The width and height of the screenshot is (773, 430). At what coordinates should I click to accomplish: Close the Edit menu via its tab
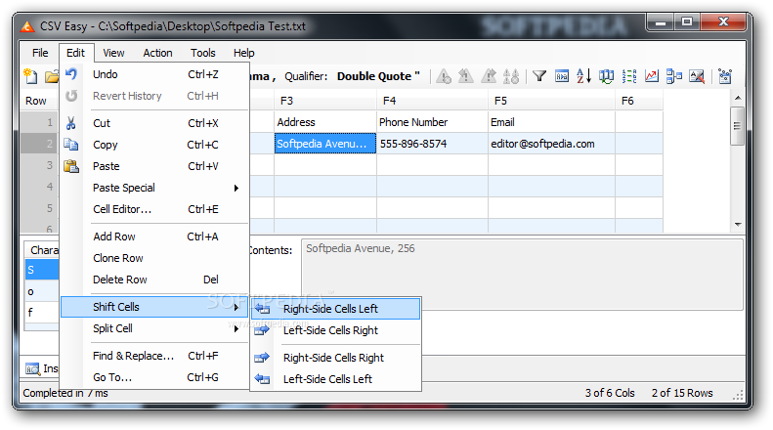pyautogui.click(x=76, y=53)
